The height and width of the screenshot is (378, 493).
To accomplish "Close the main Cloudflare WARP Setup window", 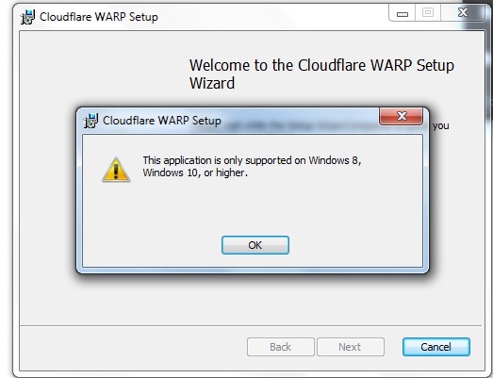I will click(462, 12).
